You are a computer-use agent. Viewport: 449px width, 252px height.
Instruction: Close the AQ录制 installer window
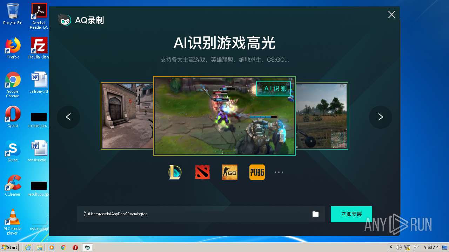391,14
